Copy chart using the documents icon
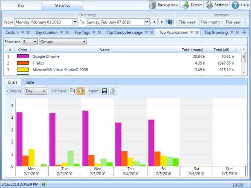The height and width of the screenshot is (188, 251). click(113, 91)
